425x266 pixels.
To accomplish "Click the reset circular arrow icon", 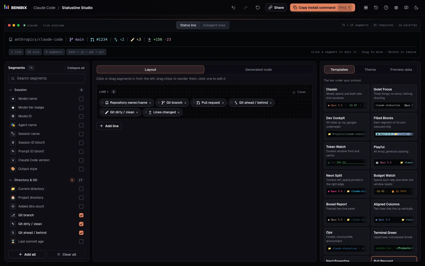I will 258,8.
